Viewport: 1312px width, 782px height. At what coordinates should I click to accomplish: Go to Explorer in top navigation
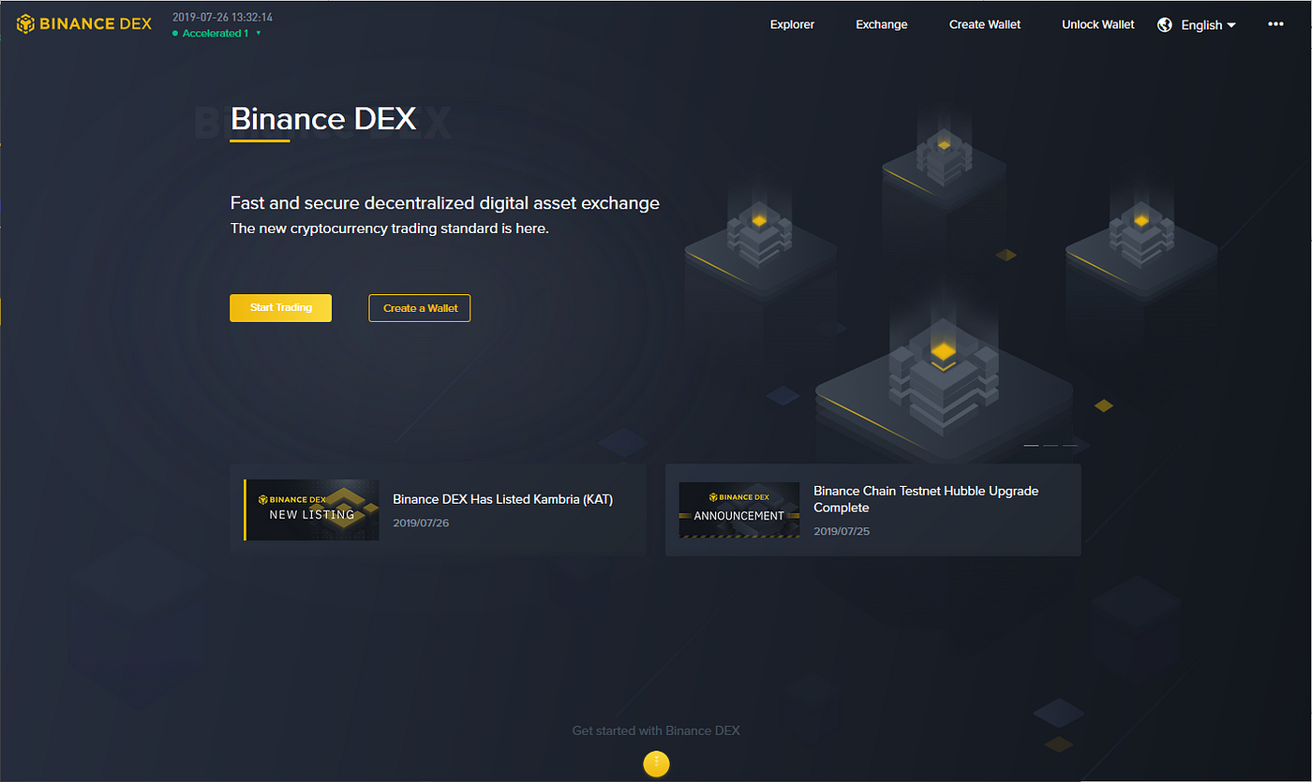(792, 24)
